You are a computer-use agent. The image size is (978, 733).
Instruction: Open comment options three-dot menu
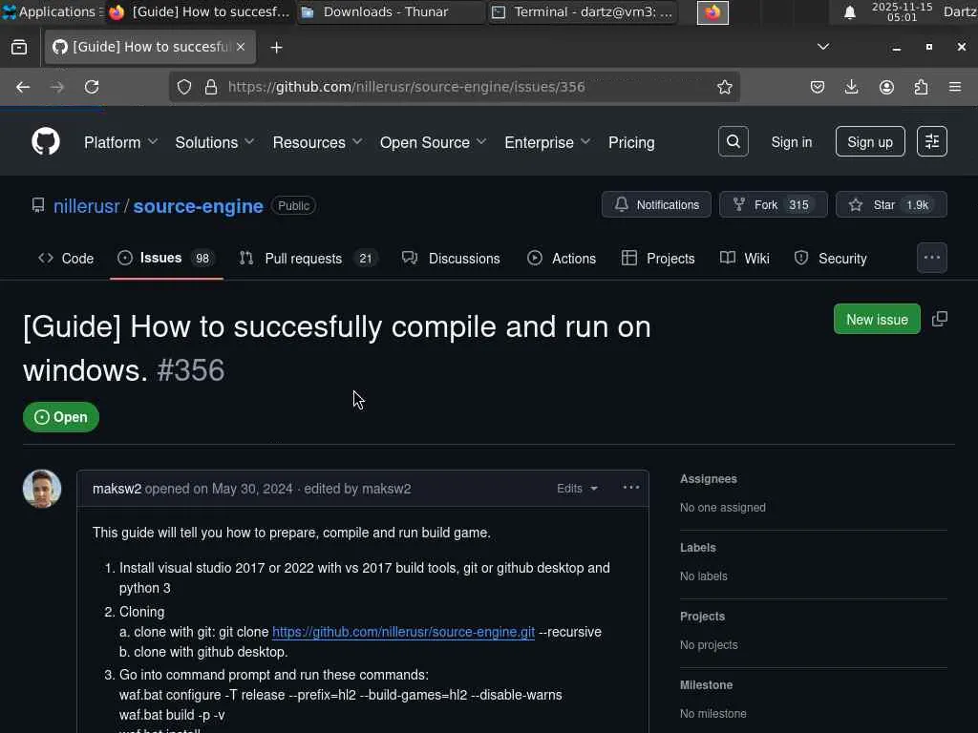[x=631, y=488]
